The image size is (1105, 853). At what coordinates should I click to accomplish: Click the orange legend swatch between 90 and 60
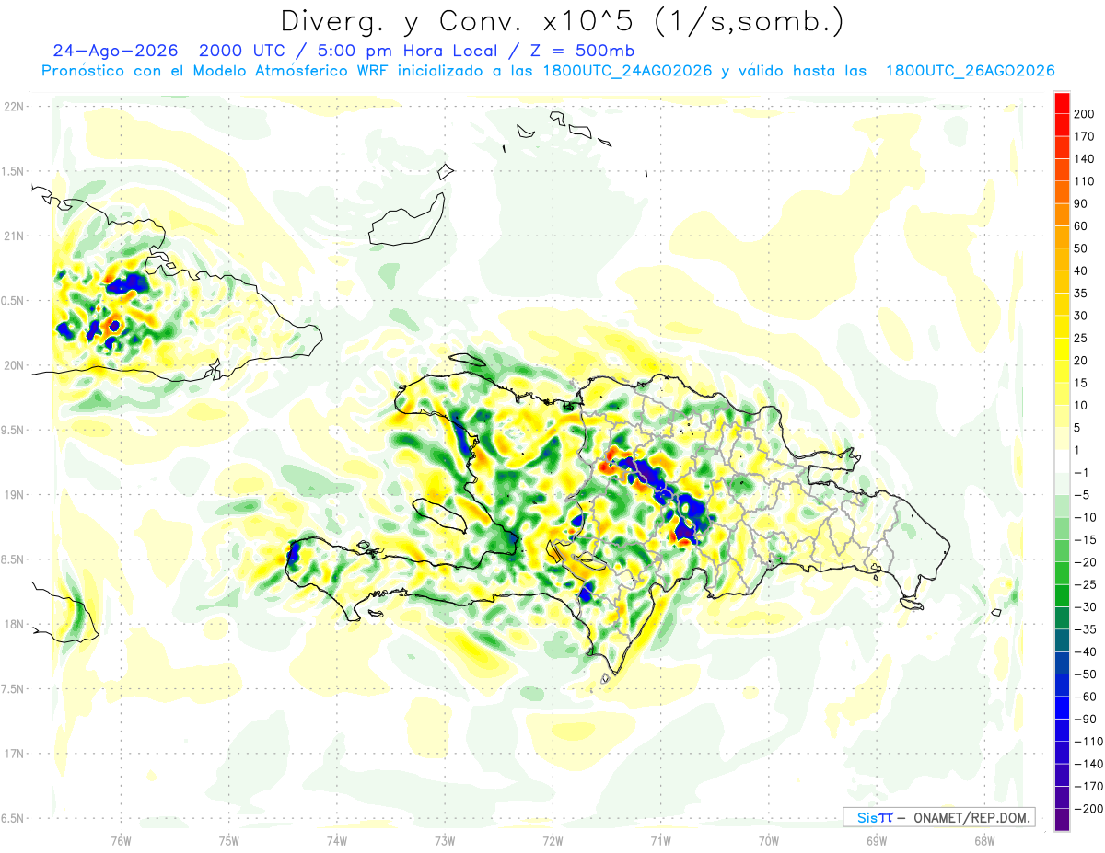coord(1062,213)
